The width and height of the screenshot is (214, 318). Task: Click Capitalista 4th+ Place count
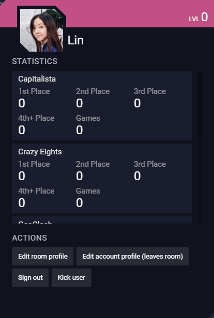coord(22,130)
